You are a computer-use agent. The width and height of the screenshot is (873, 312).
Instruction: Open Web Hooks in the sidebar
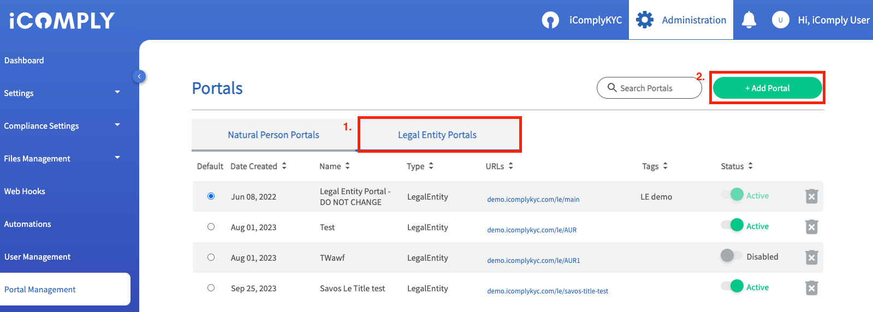pos(25,191)
